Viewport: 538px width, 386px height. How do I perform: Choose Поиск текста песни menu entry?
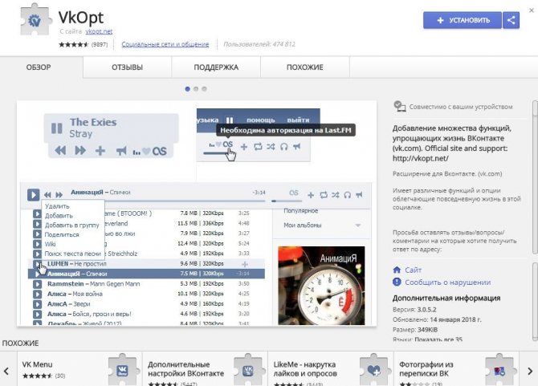coord(73,254)
